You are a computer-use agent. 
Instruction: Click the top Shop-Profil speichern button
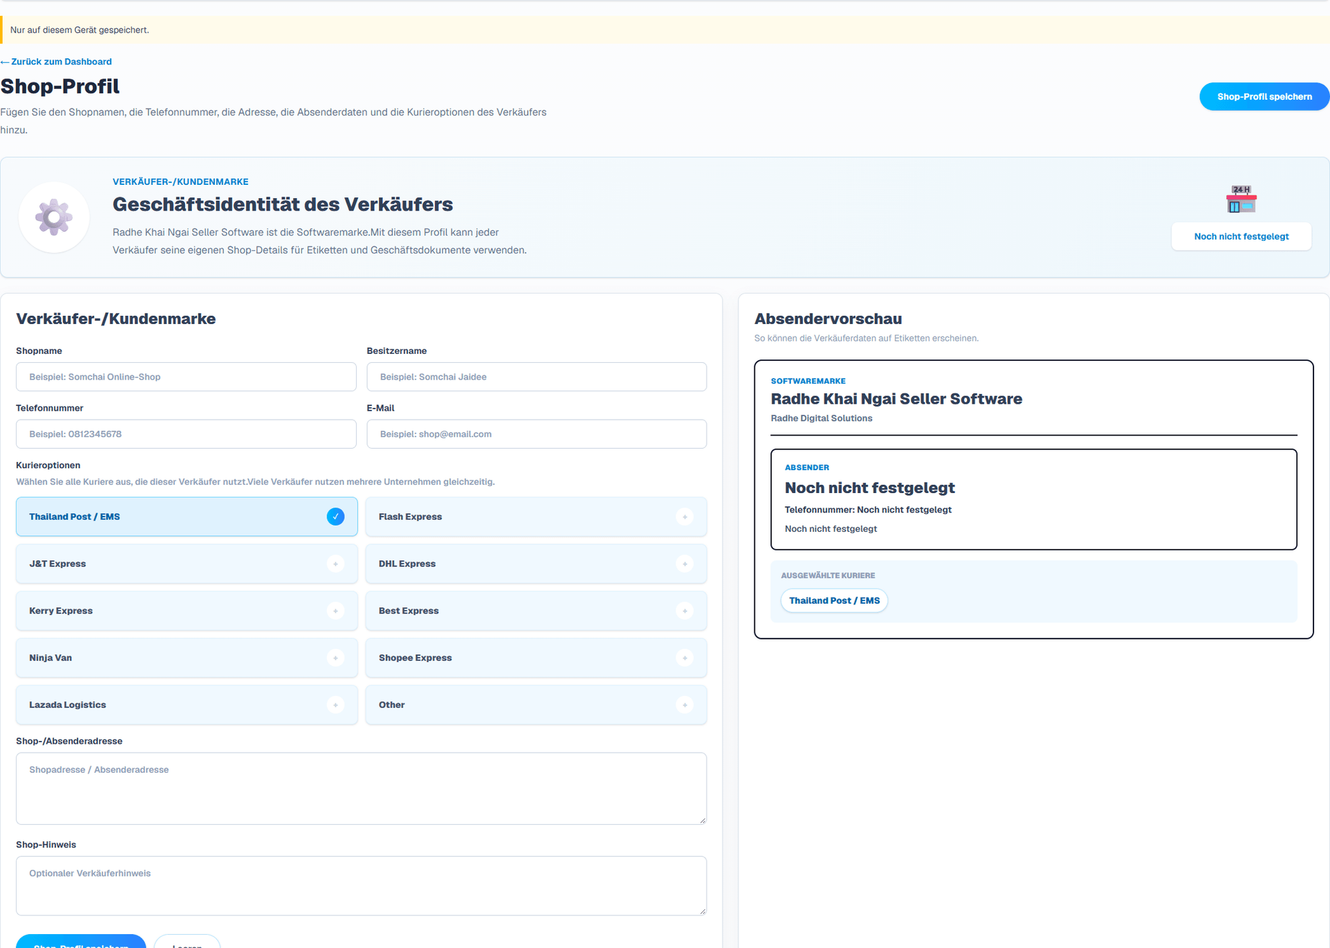(1264, 96)
